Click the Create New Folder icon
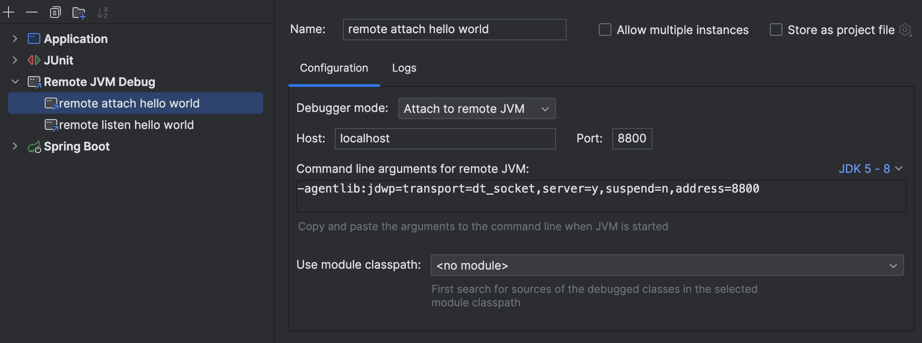Screen dimensions: 922x343 pyautogui.click(x=79, y=13)
